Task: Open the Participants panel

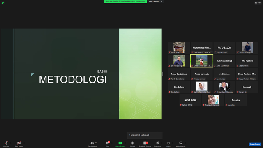Action: point(92,144)
